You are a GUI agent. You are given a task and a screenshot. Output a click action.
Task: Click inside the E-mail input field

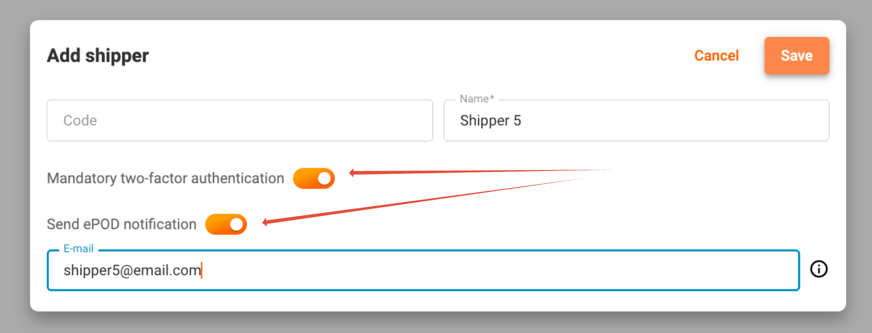453,270
